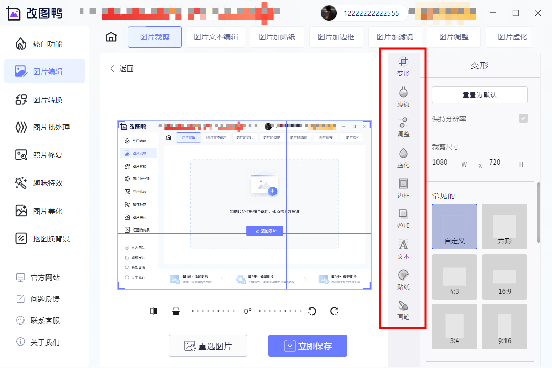Go to the home page icon

(111, 37)
